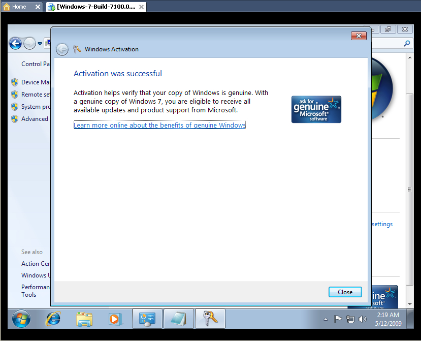The width and height of the screenshot is (421, 341).
Task: Click the scroll down arrow in System window
Action: [410, 304]
